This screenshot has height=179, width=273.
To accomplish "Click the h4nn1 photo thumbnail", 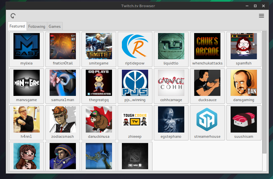I will point(27,119).
